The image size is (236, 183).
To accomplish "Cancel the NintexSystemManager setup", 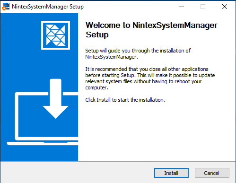I will (212, 173).
